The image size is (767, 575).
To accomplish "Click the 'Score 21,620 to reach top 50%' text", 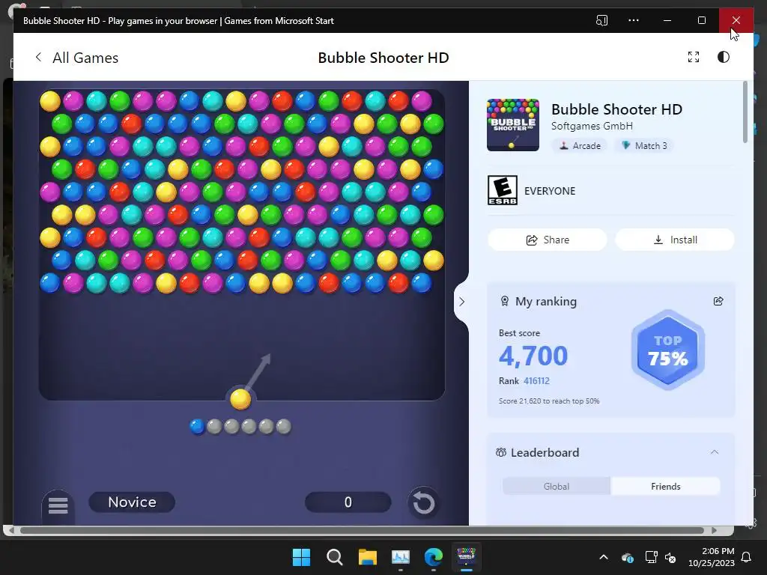I will [x=549, y=401].
